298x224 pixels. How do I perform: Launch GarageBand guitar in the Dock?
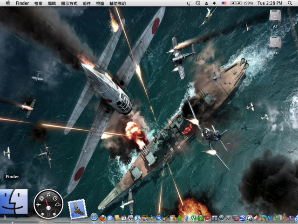[x=166, y=218]
